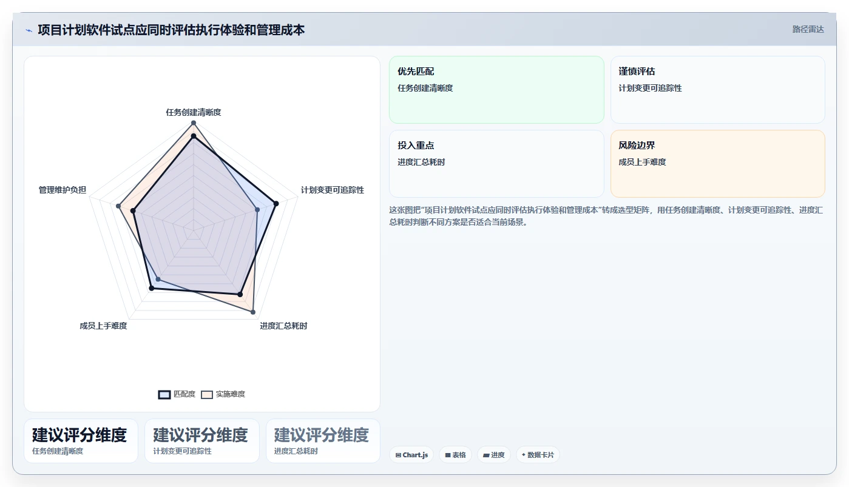
Task: Click the 路径雷达 label in header
Action: [x=808, y=29]
